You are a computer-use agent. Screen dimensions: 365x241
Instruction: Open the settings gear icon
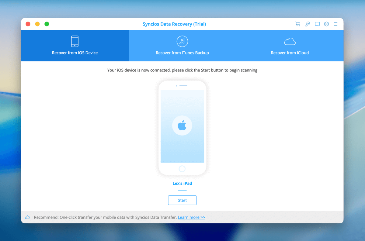326,24
